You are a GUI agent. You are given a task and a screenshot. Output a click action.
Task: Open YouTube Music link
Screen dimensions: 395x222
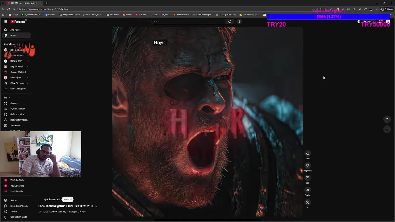[x=16, y=186]
